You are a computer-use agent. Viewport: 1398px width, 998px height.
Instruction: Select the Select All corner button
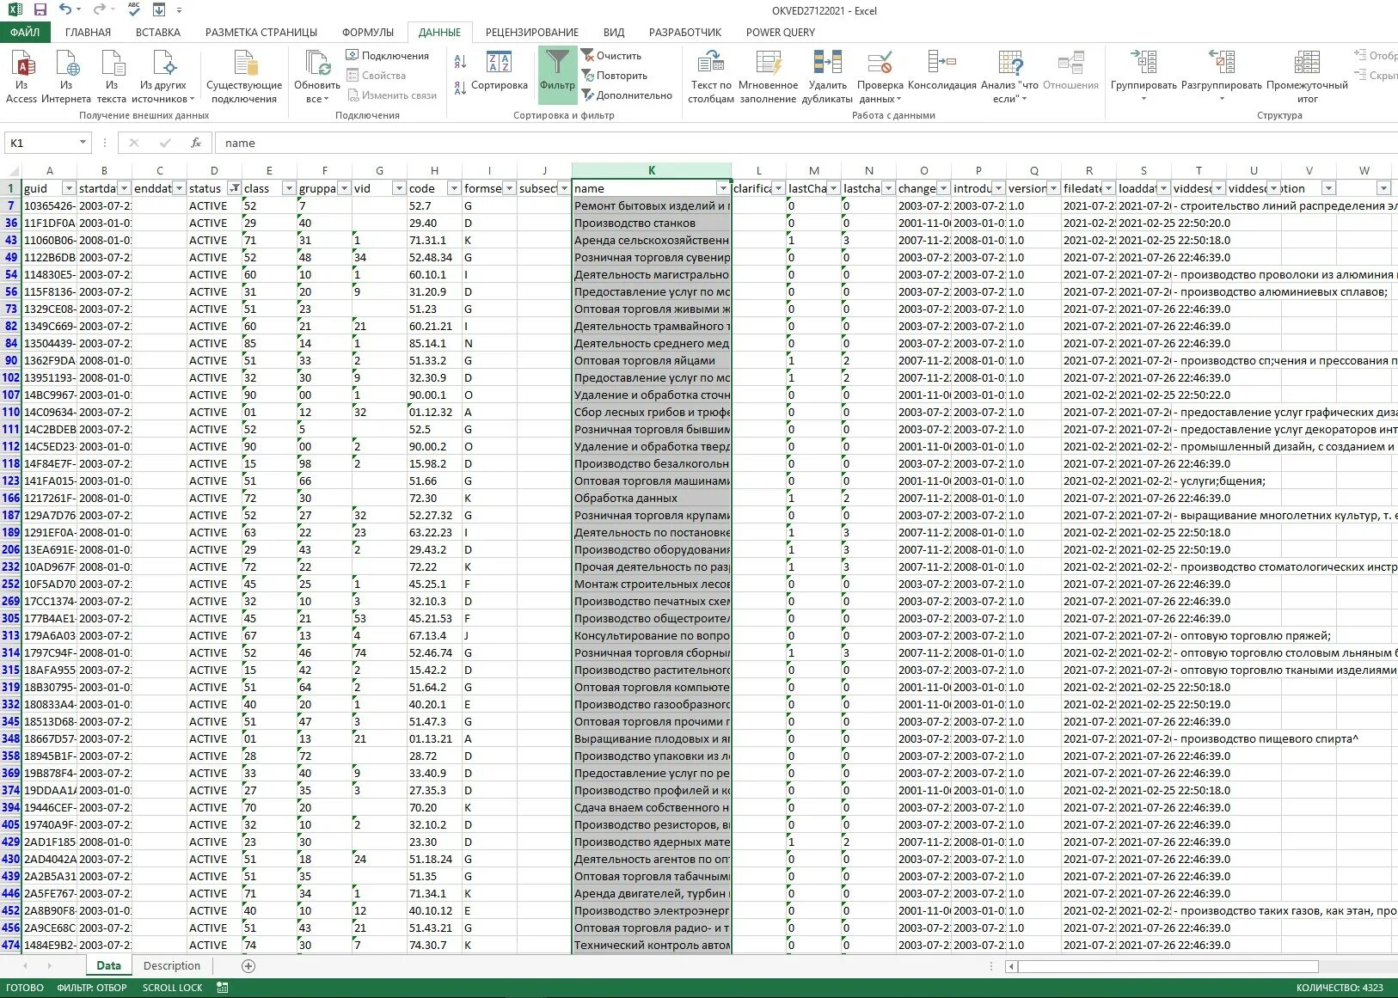[x=10, y=170]
